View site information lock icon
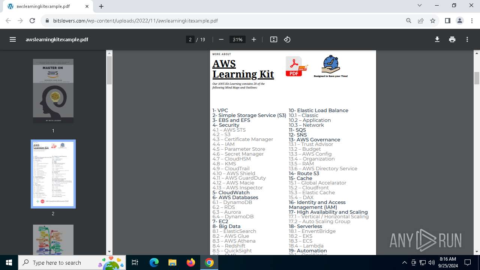Viewport: 480px width, 270px height. (x=47, y=21)
